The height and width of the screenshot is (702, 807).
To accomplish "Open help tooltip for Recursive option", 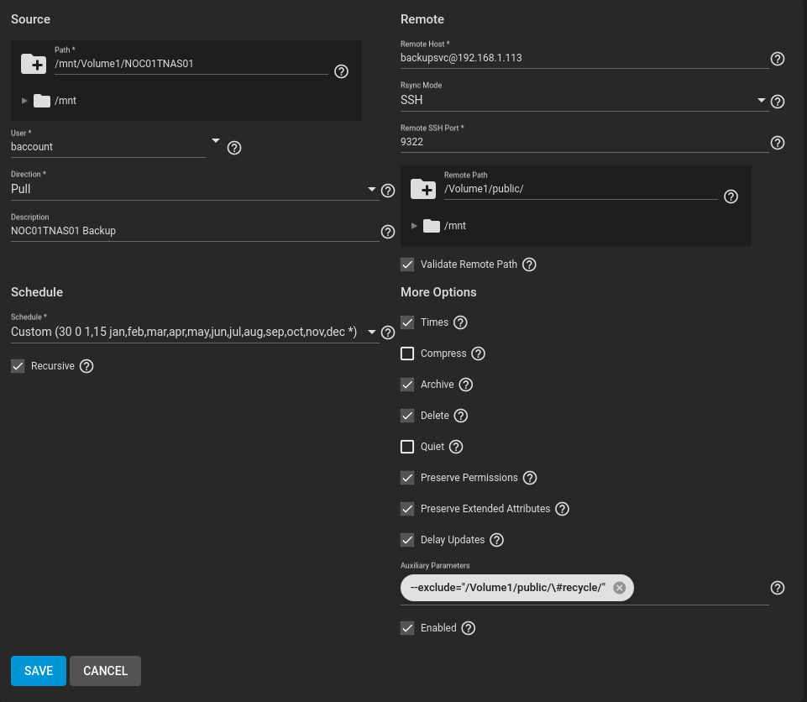I will point(86,365).
